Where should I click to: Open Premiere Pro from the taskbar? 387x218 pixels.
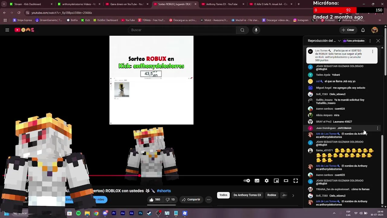pos(114,213)
